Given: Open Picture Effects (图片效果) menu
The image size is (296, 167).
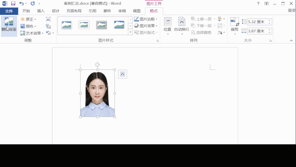Looking at the screenshot, I should 145,26.
